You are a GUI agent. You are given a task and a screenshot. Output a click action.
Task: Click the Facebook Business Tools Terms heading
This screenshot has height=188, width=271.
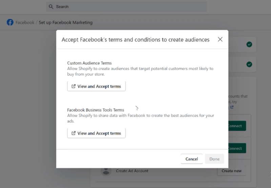point(96,110)
